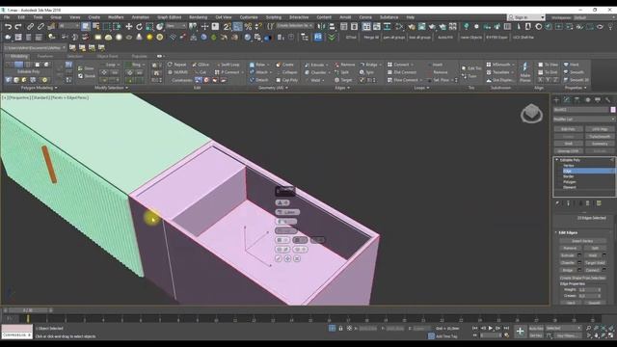Activate the Select and Move tool
This screenshot has width=617, height=347.
[x=128, y=27]
